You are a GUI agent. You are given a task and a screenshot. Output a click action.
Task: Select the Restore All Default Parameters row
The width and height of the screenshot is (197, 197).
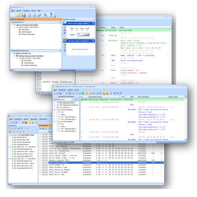[x=101, y=148]
